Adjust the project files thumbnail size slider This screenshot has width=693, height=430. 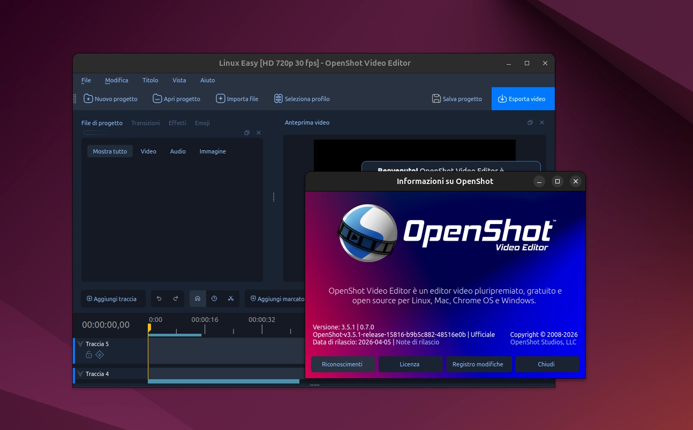[96, 132]
